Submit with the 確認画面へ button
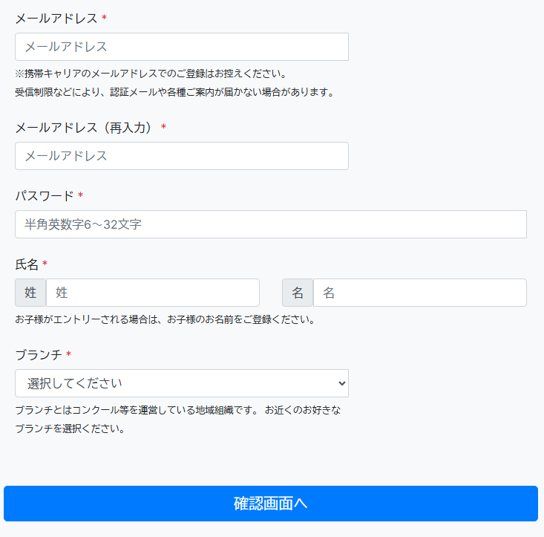 (x=271, y=504)
